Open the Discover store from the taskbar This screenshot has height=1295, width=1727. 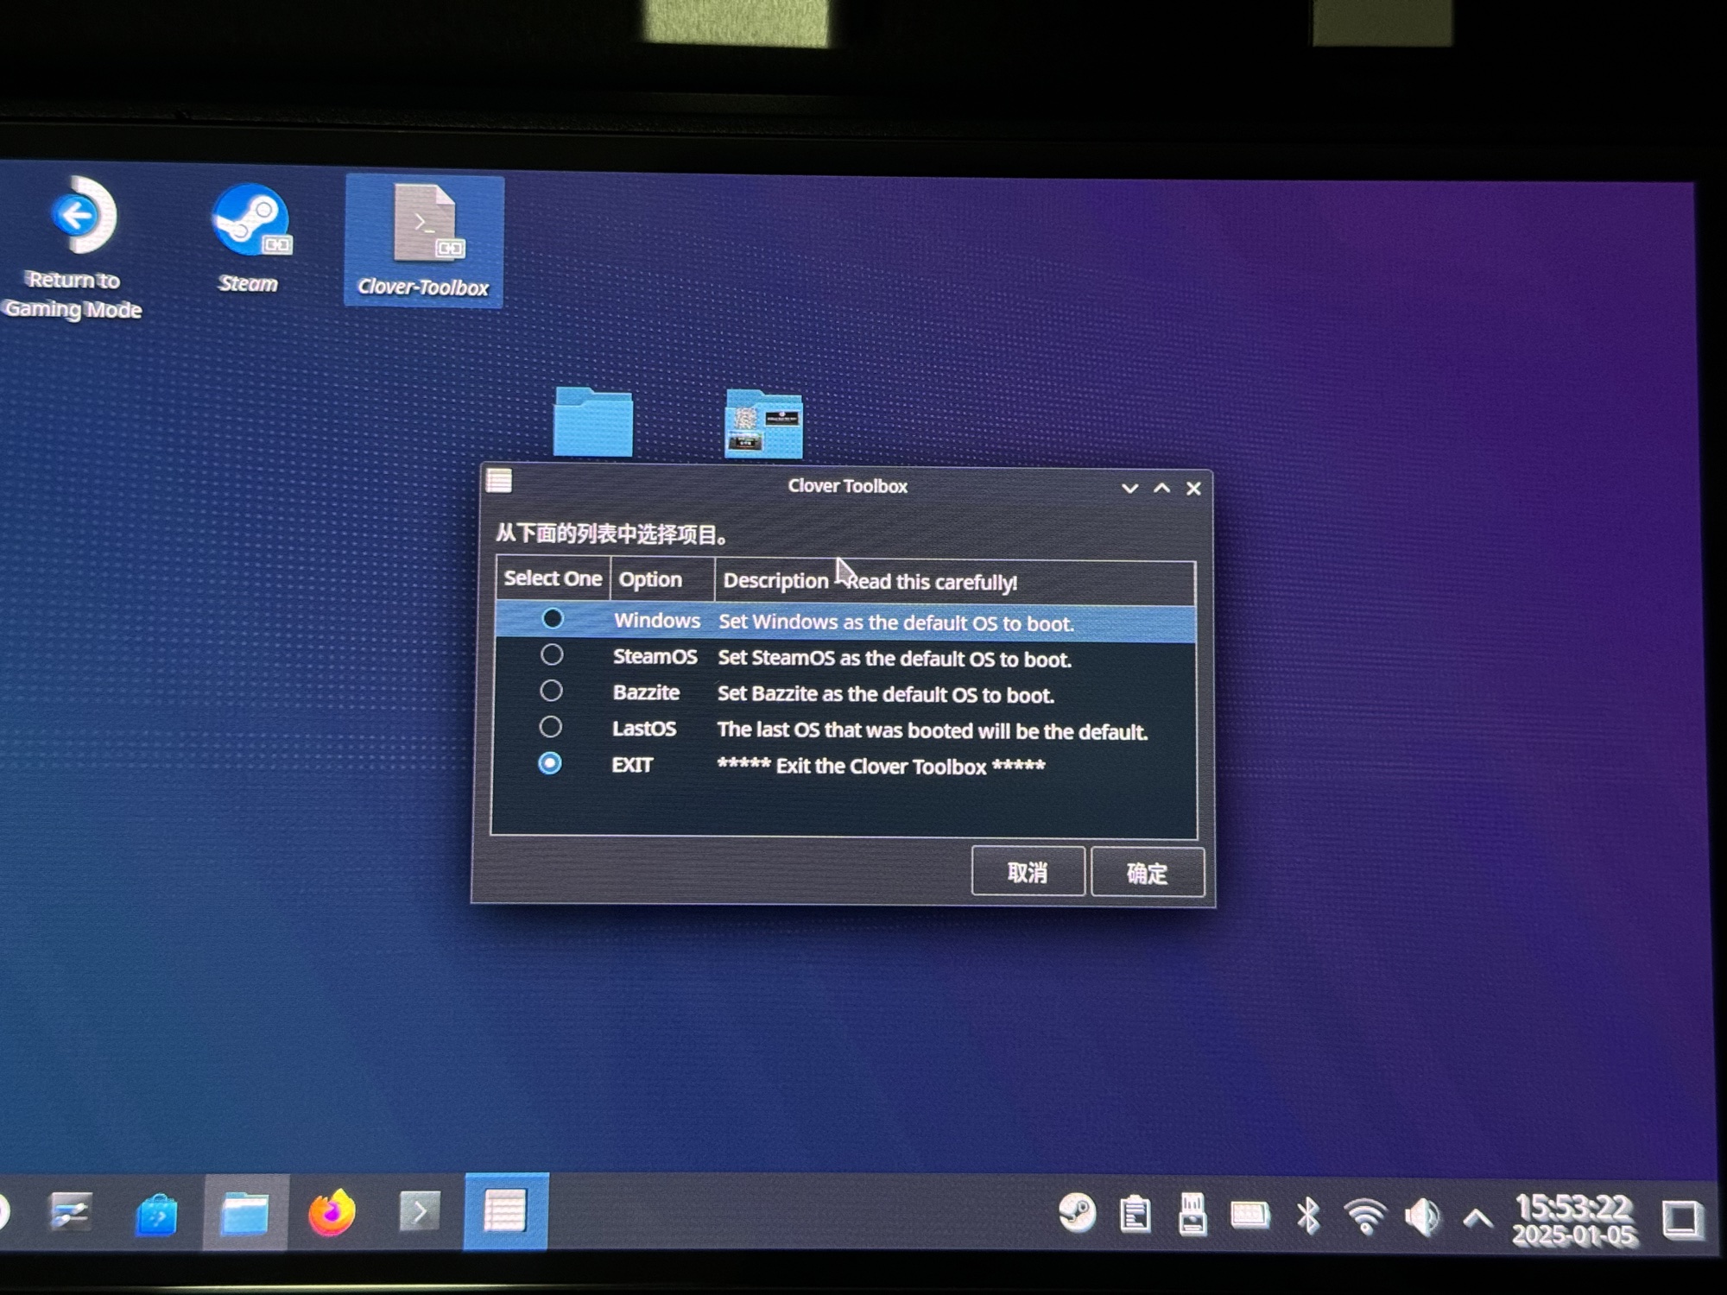157,1214
